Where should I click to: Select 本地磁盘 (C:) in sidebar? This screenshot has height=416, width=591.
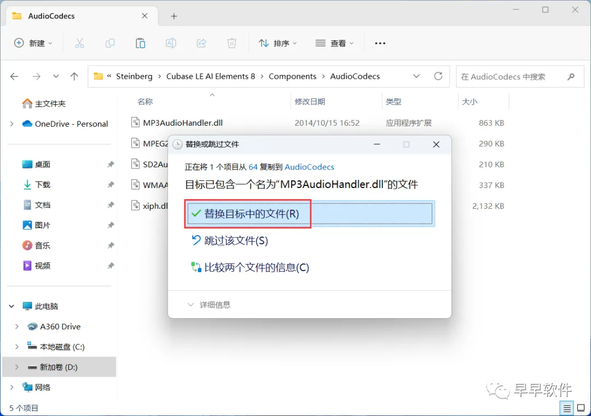(x=56, y=347)
